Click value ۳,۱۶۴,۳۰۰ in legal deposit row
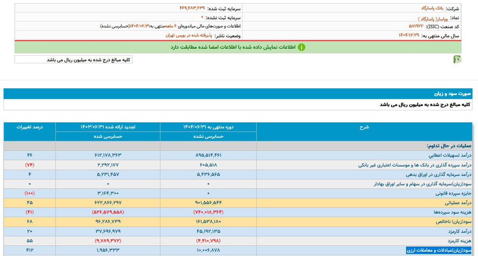The height and width of the screenshot is (256, 478). pos(108,193)
